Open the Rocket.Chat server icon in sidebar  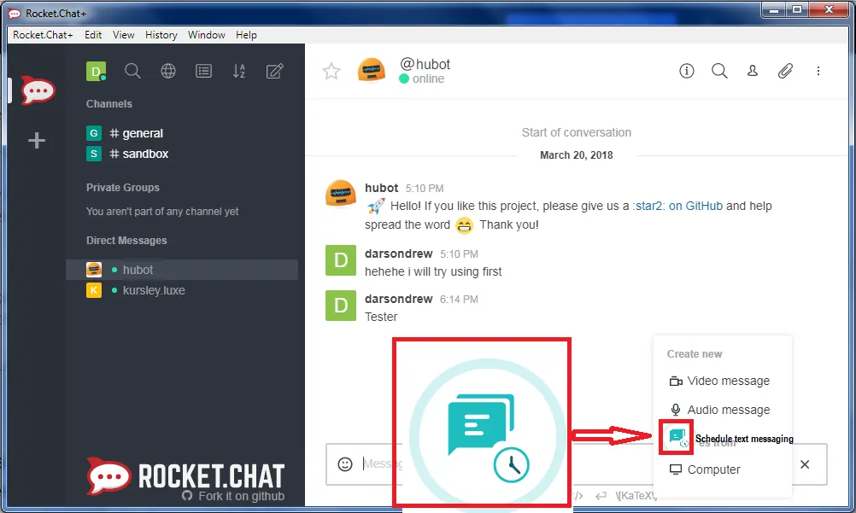point(38,90)
